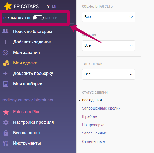Select the Все сделки status filter
This screenshot has width=154, height=153.
click(92, 100)
